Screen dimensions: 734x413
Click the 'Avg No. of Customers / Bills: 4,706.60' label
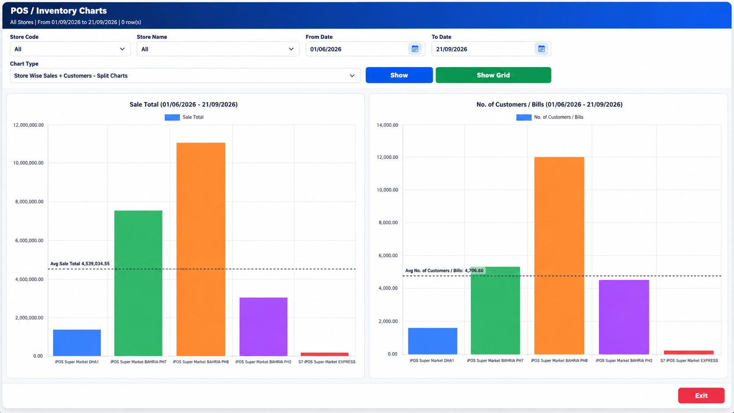point(444,271)
